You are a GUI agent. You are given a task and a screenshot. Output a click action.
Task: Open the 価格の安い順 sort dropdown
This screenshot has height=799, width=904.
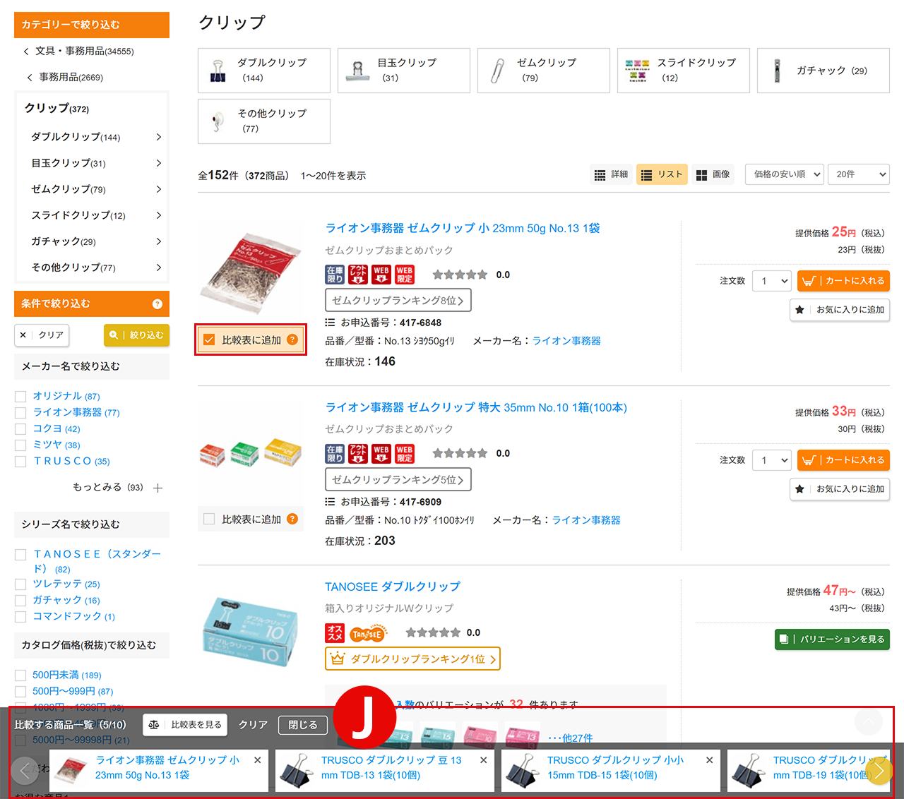pos(785,174)
